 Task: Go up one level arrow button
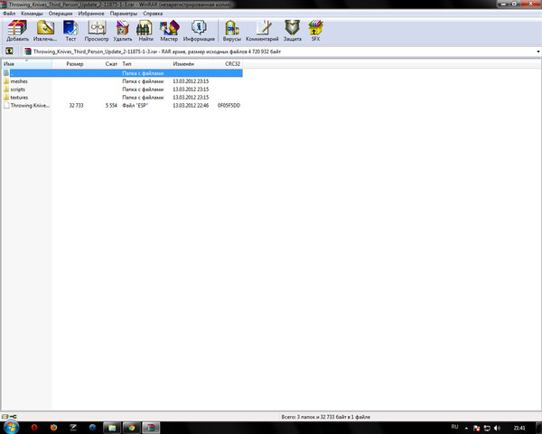click(x=9, y=52)
